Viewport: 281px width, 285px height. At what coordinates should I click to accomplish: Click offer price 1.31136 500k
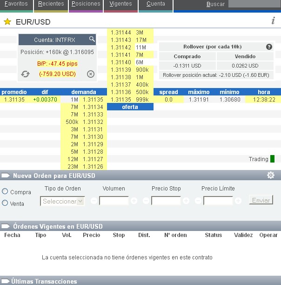130,92
